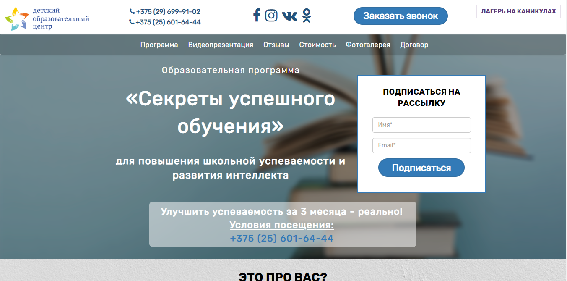Click the «ПОДПИСАТЬСЯ НА РАССЫЛКУ» form title
This screenshot has width=567, height=281.
(421, 97)
